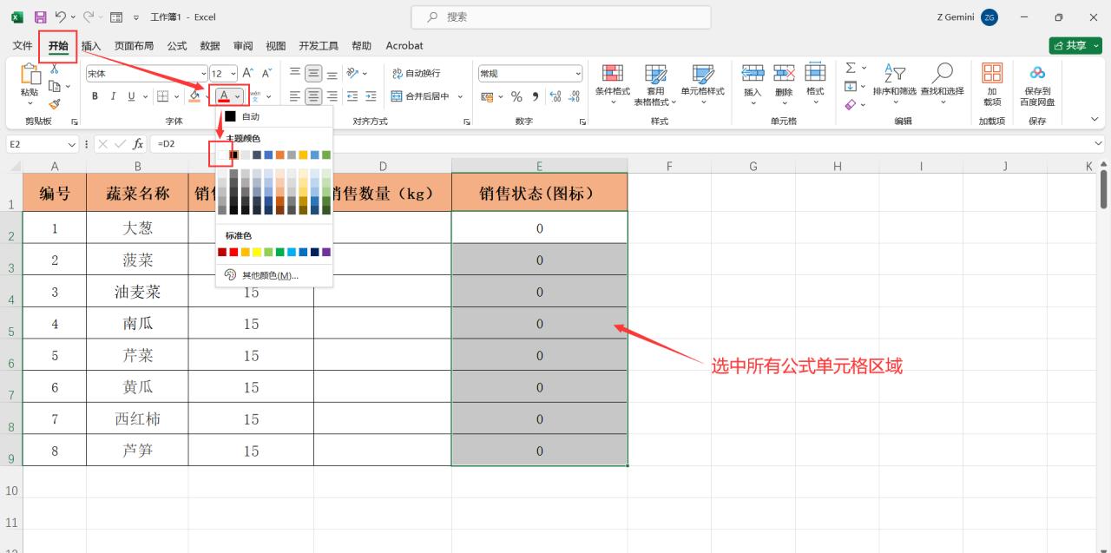Viewport: 1111px width, 553px height.
Task: Switch to the 插入 ribbon tab
Action: pyautogui.click(x=91, y=46)
